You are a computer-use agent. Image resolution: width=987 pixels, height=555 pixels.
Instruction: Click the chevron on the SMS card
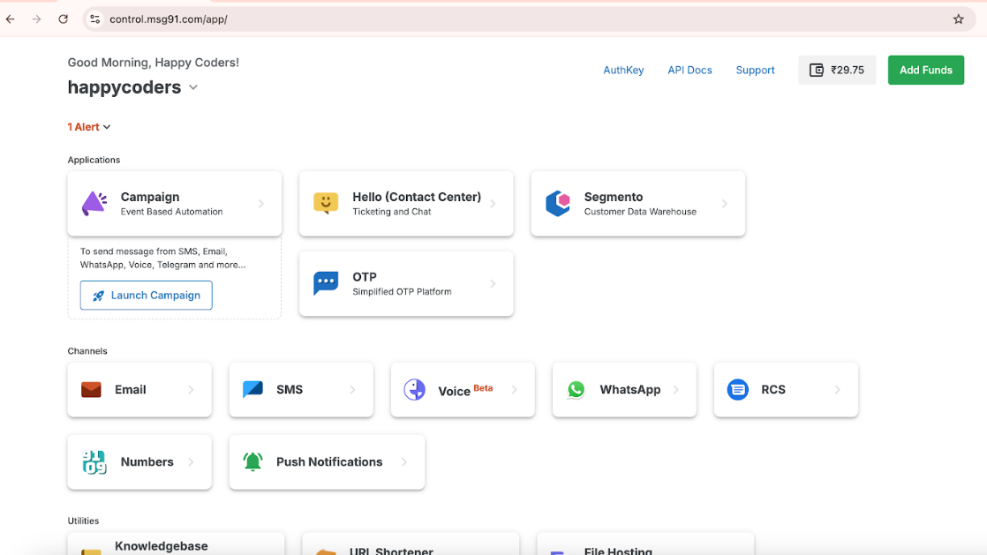pos(352,389)
